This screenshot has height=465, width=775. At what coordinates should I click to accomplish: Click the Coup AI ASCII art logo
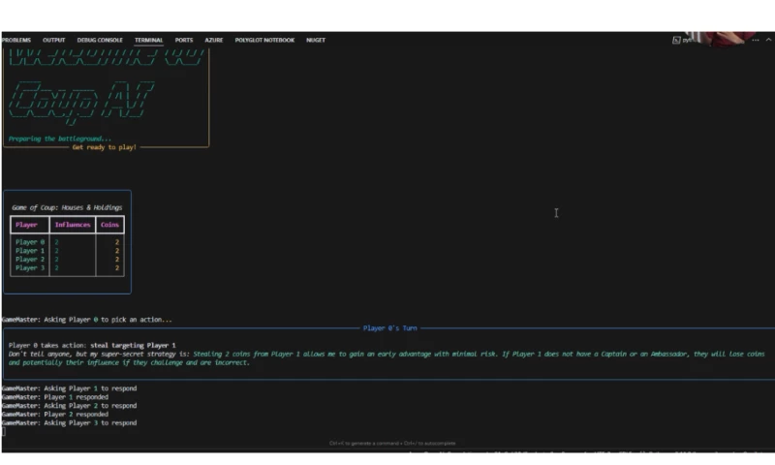click(x=81, y=102)
